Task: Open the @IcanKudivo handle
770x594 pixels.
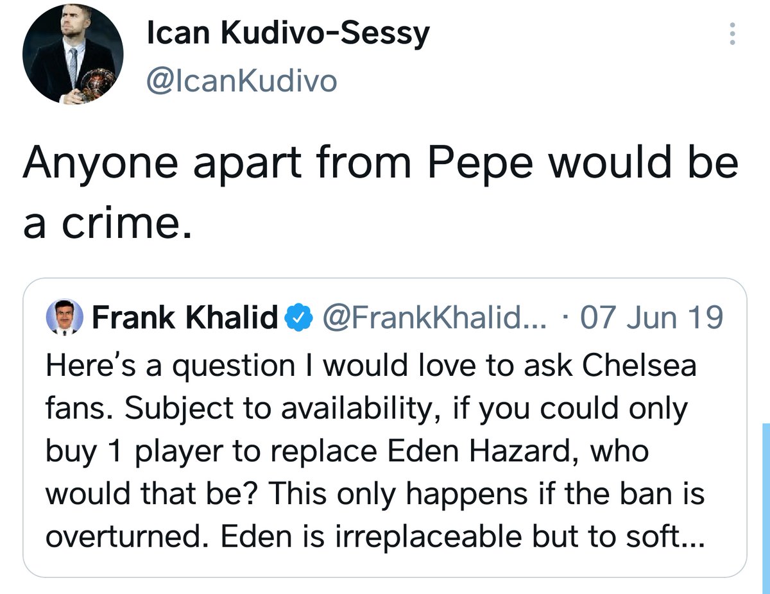Action: click(242, 81)
